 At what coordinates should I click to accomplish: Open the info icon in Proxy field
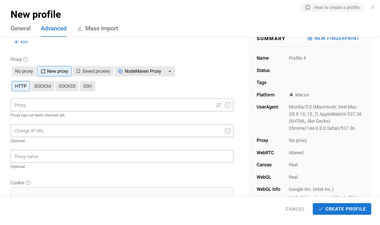pyautogui.click(x=227, y=105)
